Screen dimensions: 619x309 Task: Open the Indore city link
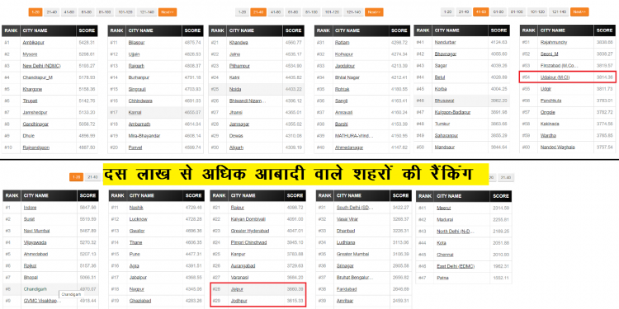[30, 208]
